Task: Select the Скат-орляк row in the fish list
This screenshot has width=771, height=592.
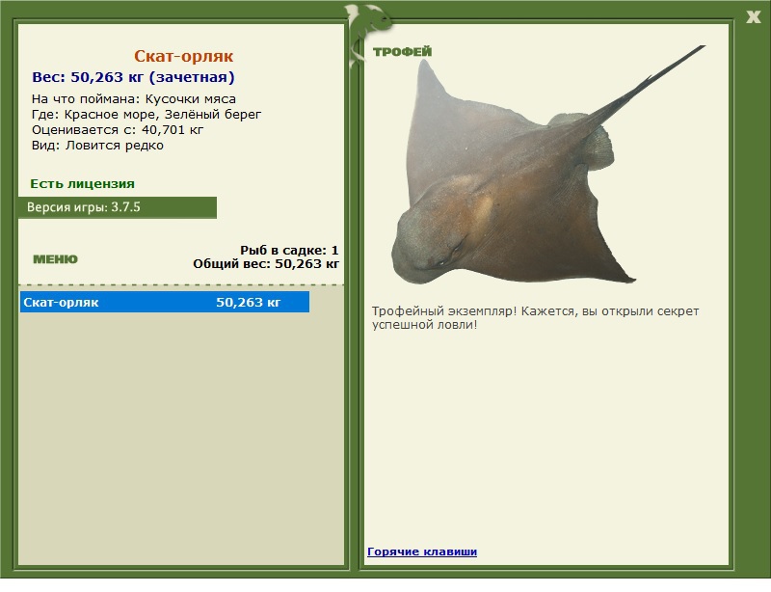Action: tap(165, 302)
